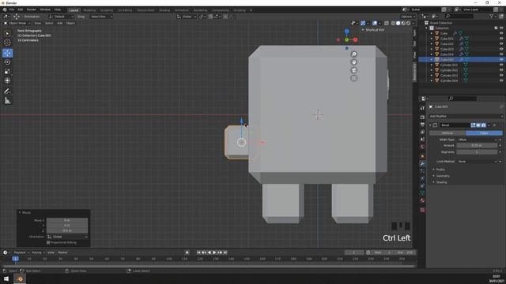Image resolution: width=506 pixels, height=284 pixels.
Task: Switch viewport to Wireframe shading
Action: pyautogui.click(x=393, y=23)
